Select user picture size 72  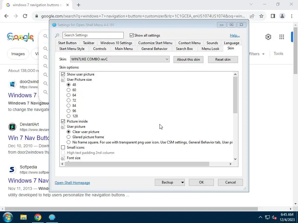coord(68,100)
